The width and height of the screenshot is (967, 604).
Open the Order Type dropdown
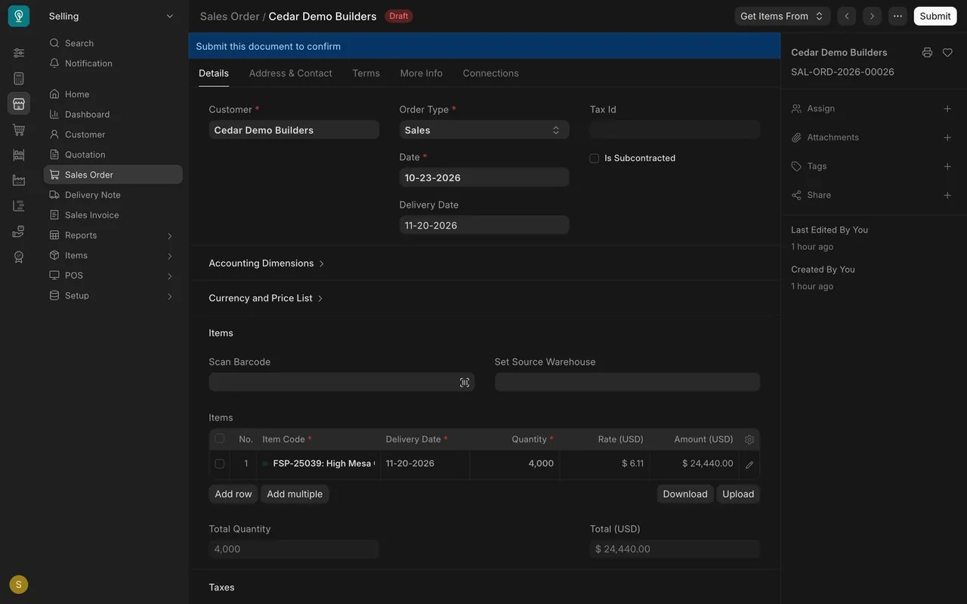coord(484,130)
